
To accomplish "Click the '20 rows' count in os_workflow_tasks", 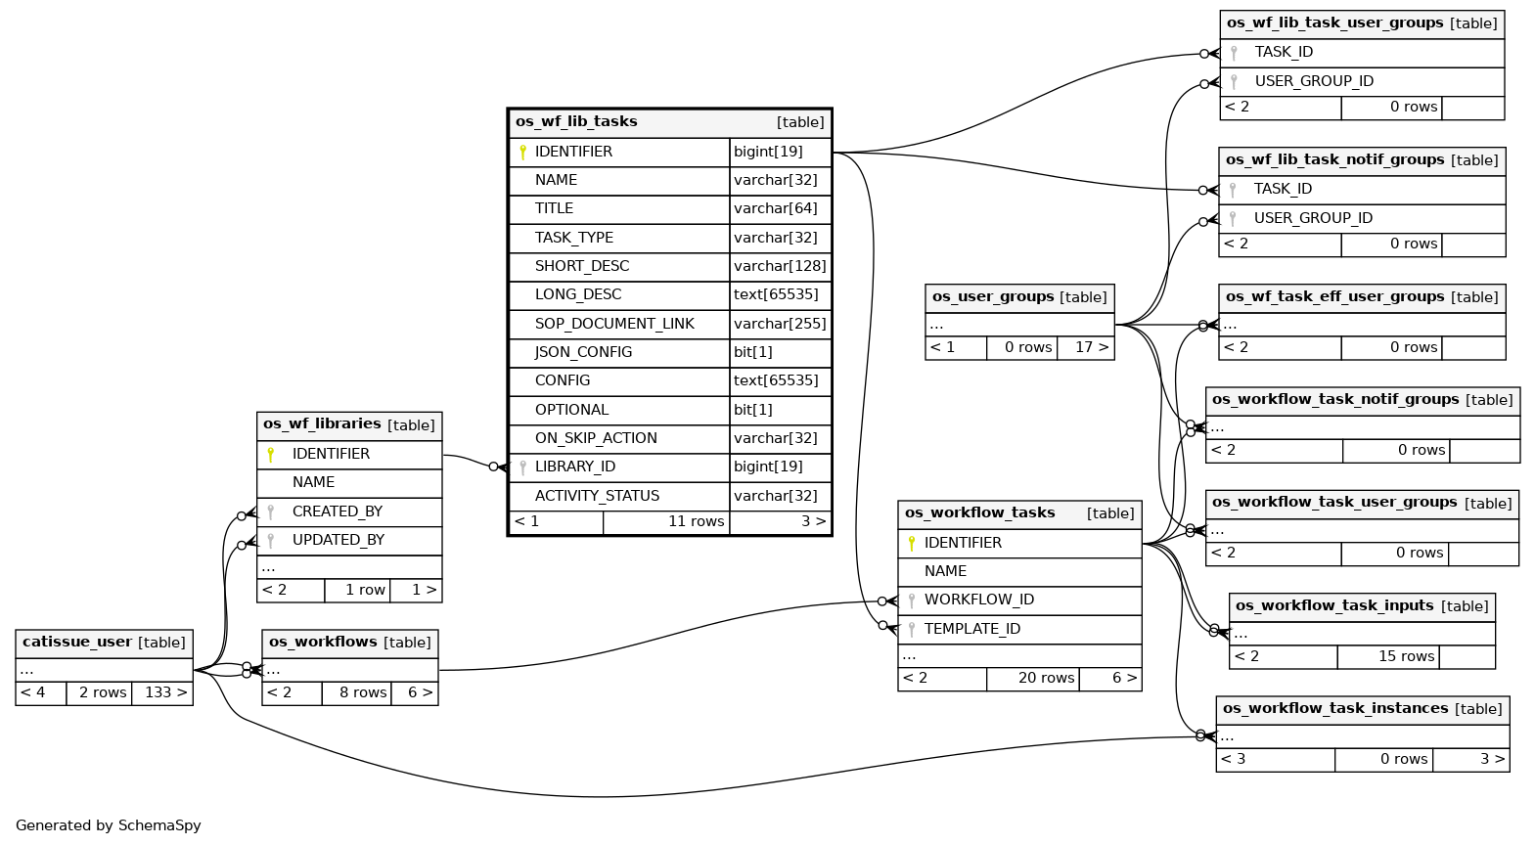I will pyautogui.click(x=1033, y=679).
